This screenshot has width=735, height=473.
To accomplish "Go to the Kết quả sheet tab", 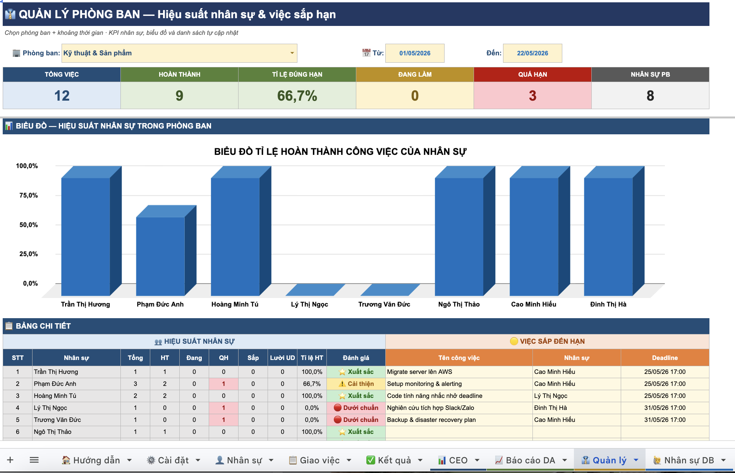I will tap(388, 460).
